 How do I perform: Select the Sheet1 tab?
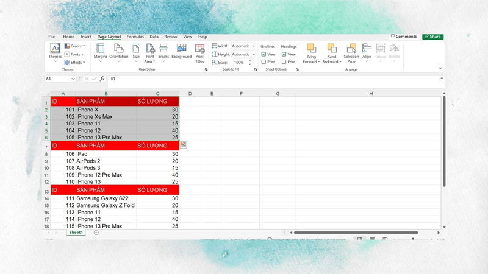click(x=76, y=233)
